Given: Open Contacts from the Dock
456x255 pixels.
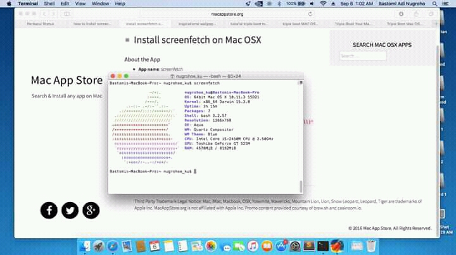Looking at the screenshot, I should point(141,246).
